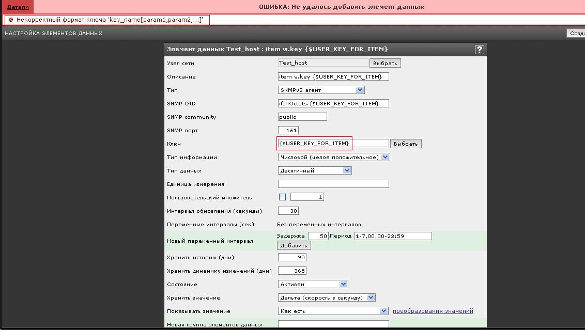
Task: Focus the custom multiplier value field
Action: tap(307, 197)
